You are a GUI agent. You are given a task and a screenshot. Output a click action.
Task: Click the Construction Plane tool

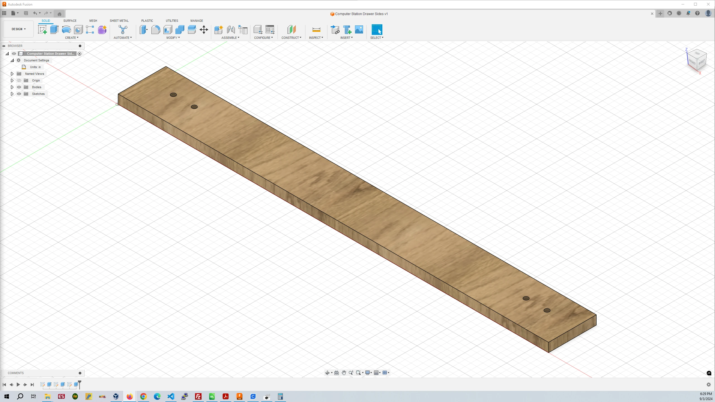coord(291,30)
